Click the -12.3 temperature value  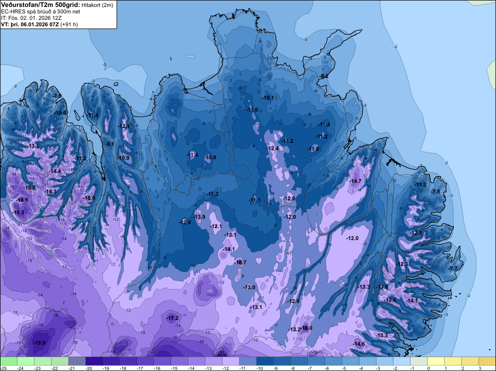pyautogui.click(x=402, y=264)
